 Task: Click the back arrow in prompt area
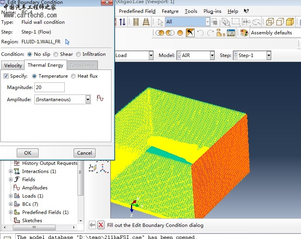coord(92,225)
